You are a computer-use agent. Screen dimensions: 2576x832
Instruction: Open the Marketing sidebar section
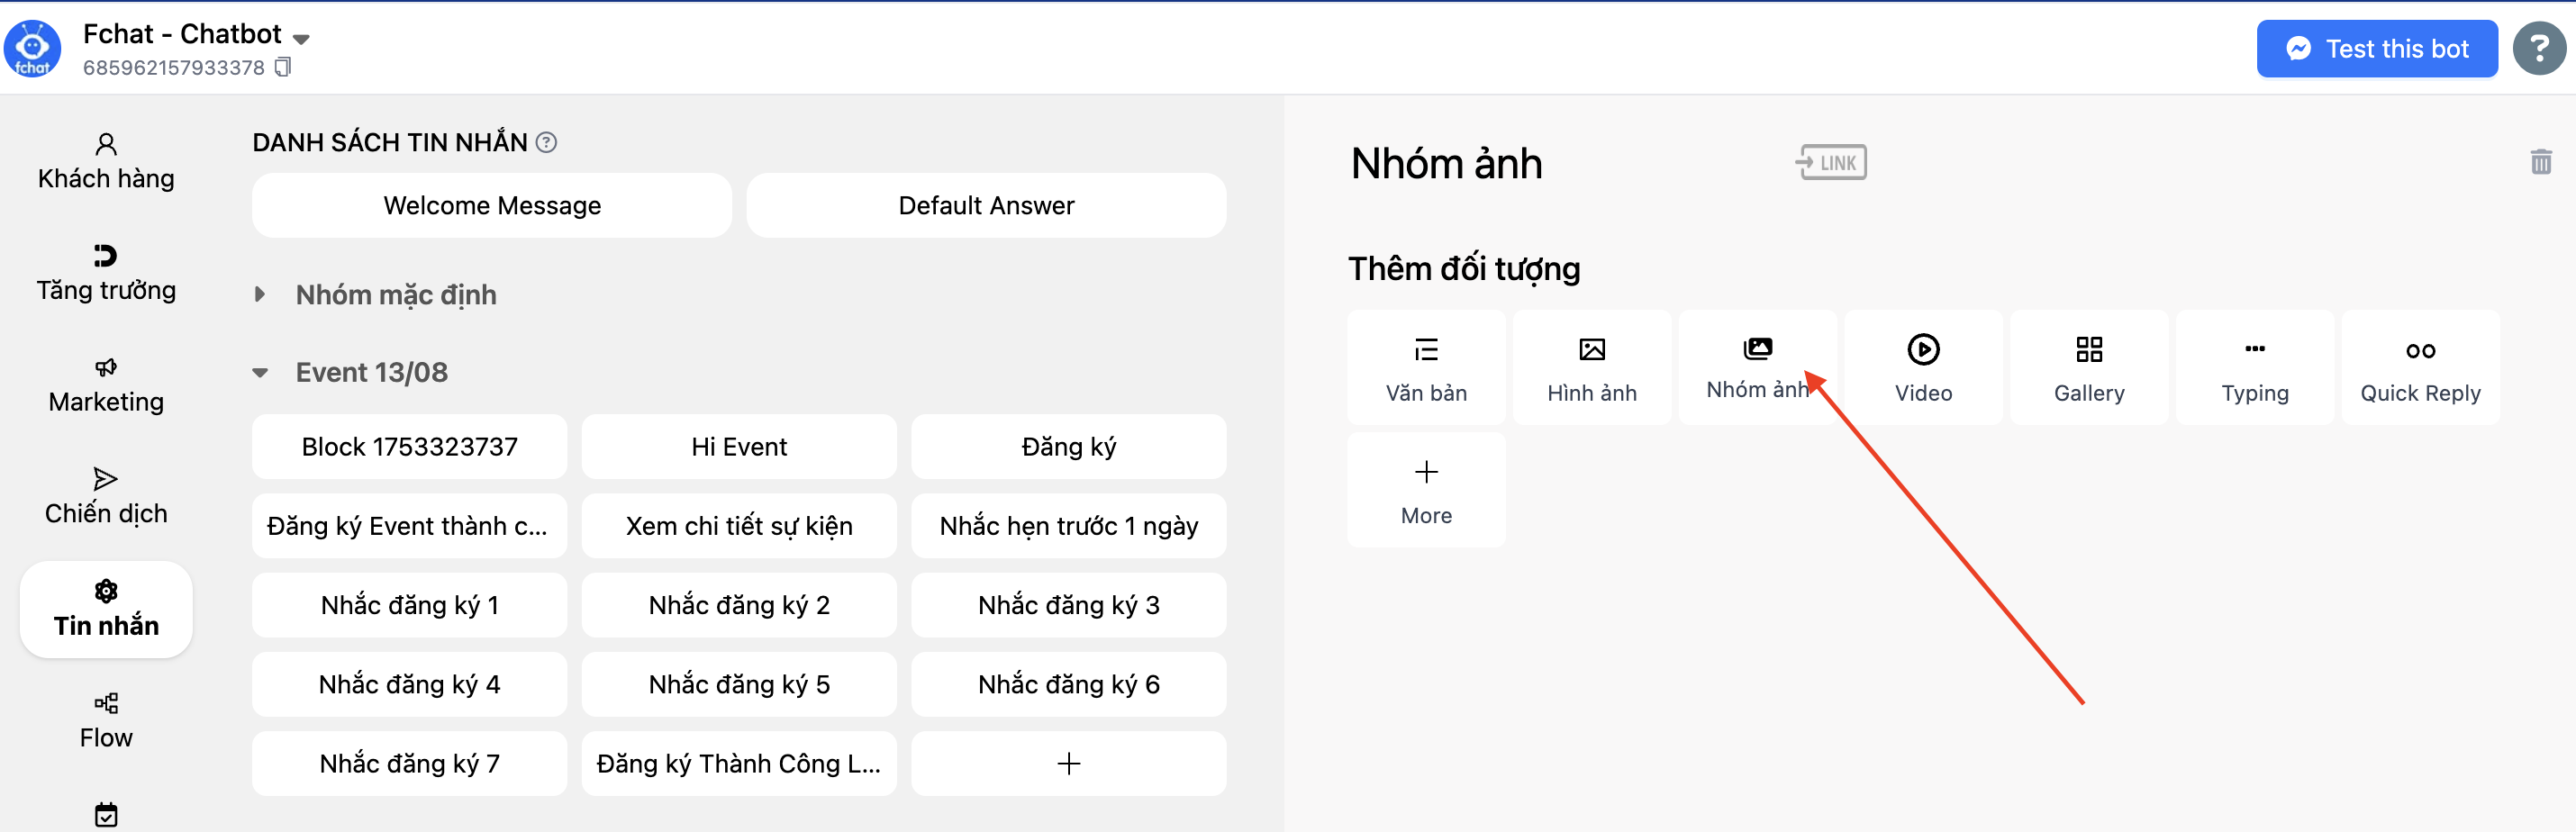[x=105, y=384]
